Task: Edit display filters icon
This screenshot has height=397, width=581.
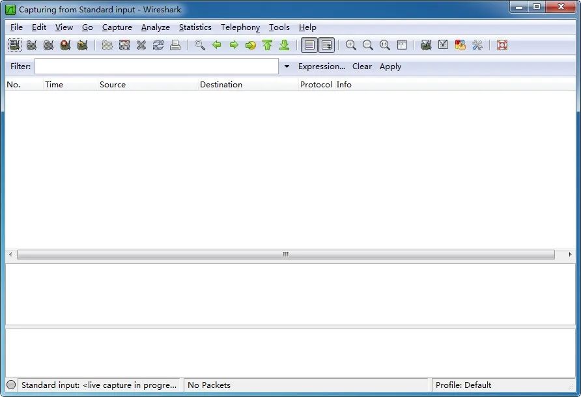Action: pyautogui.click(x=443, y=45)
